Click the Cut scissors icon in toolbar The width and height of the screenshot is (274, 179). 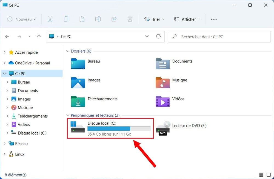[x=50, y=19]
